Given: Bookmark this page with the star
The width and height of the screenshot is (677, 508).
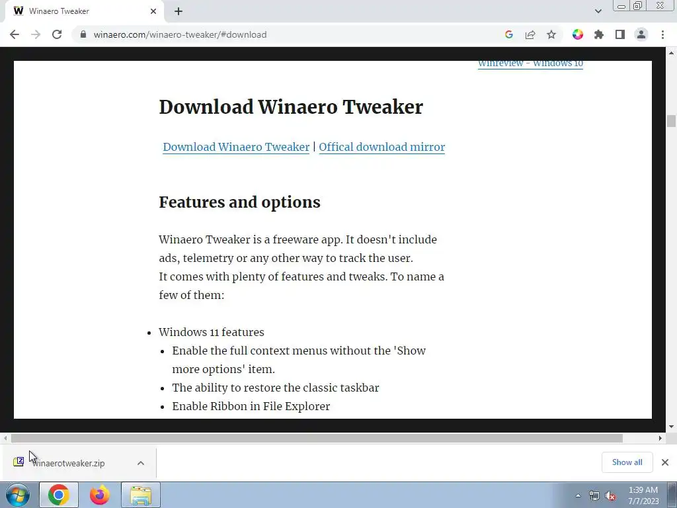Looking at the screenshot, I should pyautogui.click(x=551, y=34).
